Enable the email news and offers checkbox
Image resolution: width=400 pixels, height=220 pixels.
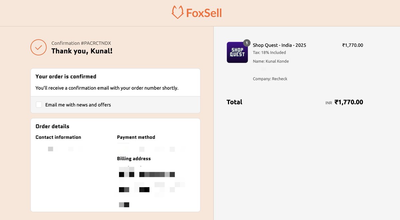[x=39, y=105]
